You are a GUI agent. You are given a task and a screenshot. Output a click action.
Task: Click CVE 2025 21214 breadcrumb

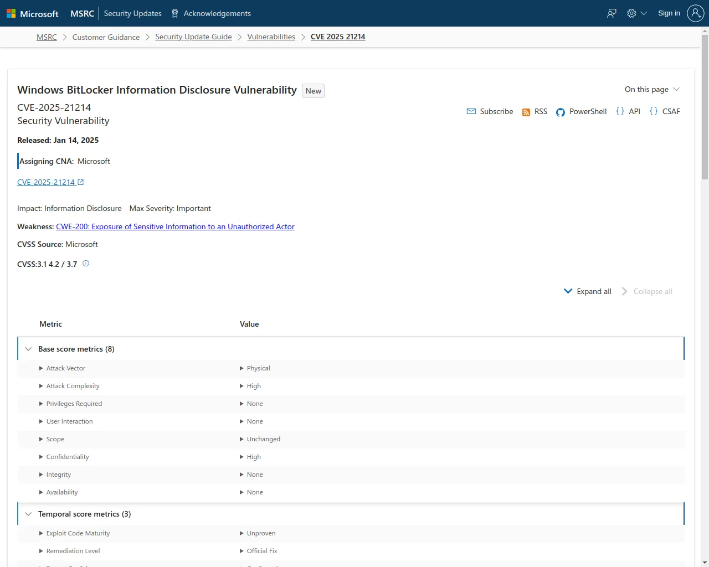coord(338,37)
